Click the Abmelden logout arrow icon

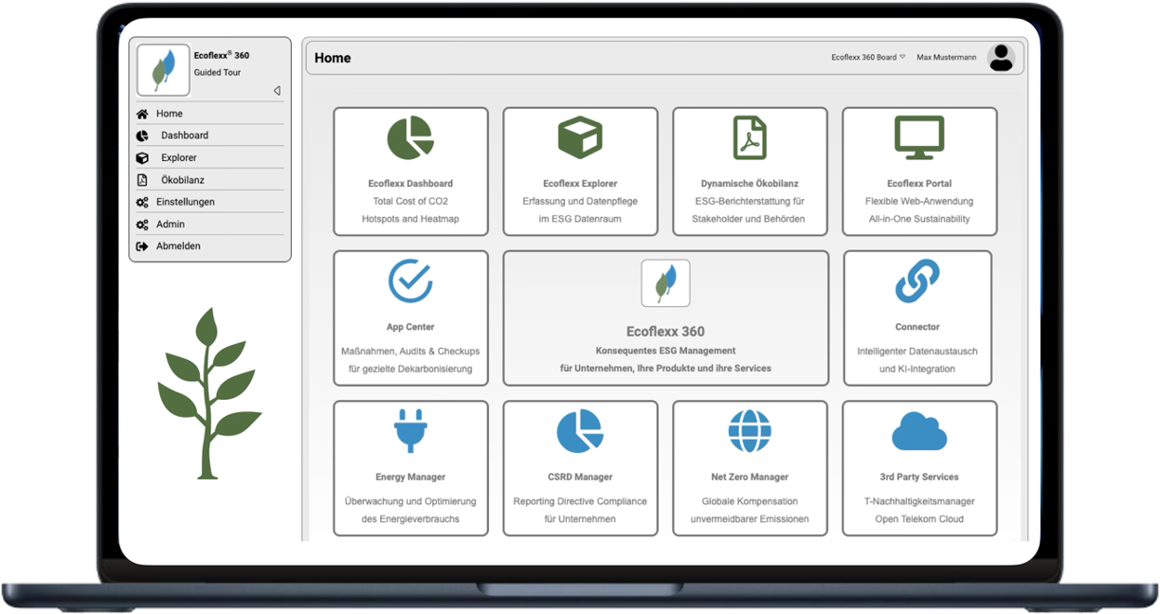[x=142, y=246]
